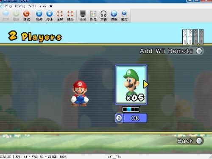Open audio settings headphones icon
Screen dimensions: 212x159
click(103, 16)
